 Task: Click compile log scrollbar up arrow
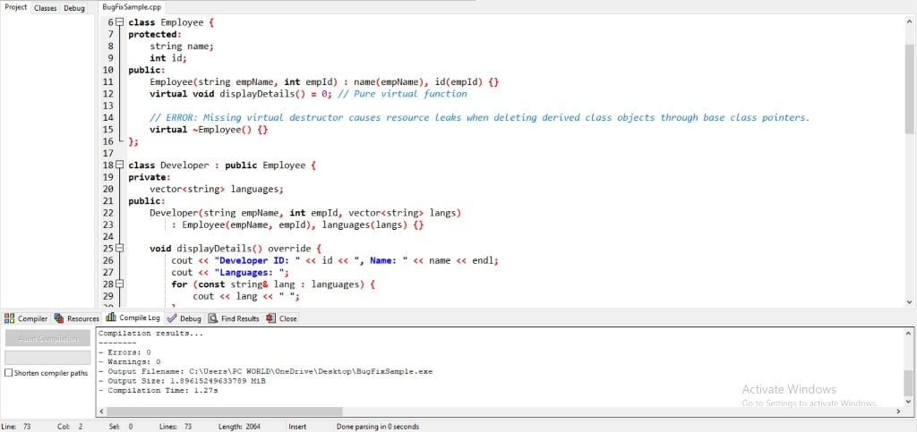tap(910, 333)
